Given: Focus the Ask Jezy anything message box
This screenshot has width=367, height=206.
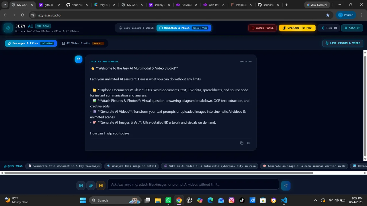Looking at the screenshot, I should [193, 185].
